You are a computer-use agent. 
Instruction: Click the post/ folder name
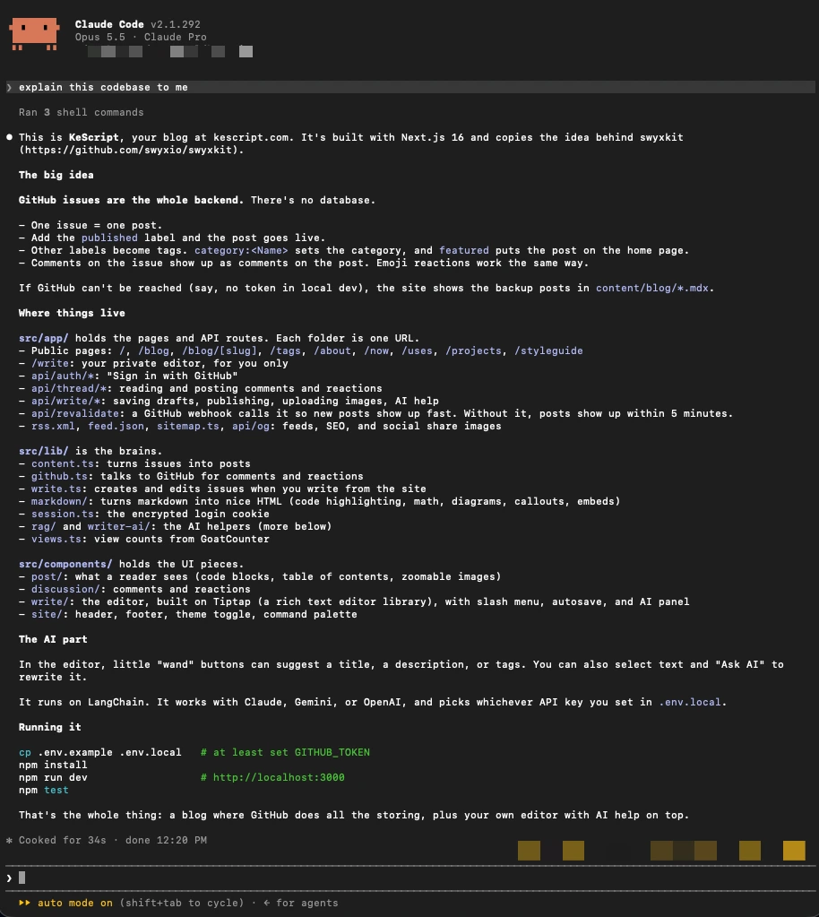coord(47,576)
